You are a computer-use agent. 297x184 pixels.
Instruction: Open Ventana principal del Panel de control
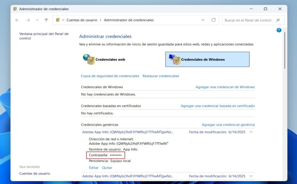pos(44,36)
